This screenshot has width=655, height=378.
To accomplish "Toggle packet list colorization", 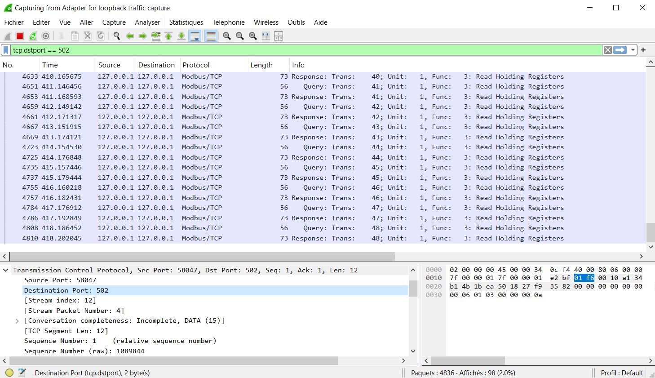I will point(211,36).
